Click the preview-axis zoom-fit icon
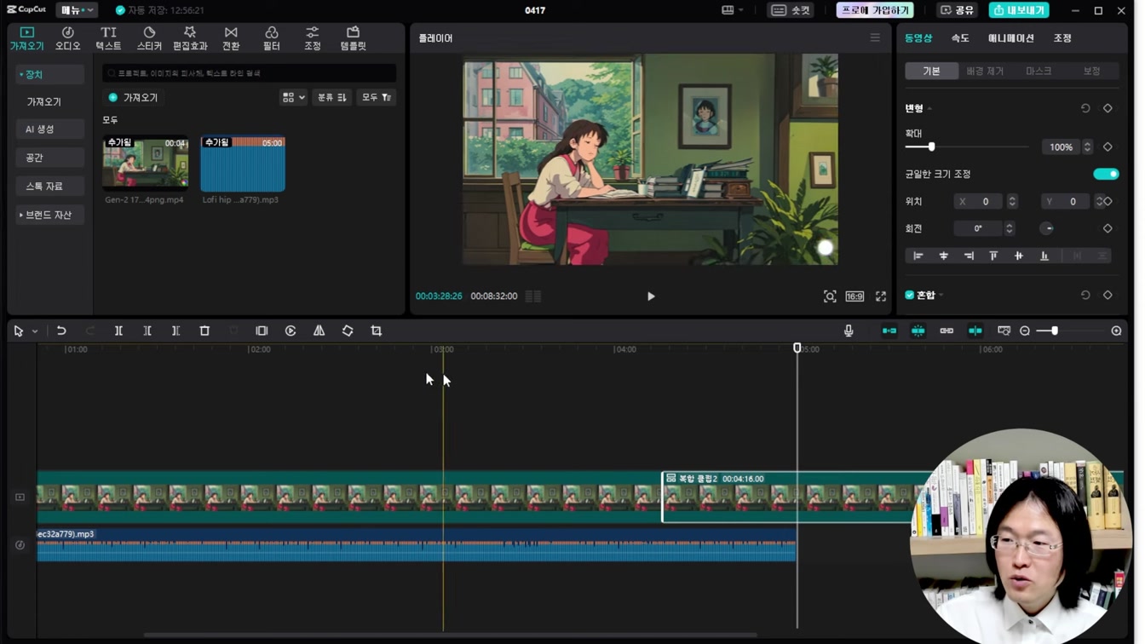 click(1004, 331)
